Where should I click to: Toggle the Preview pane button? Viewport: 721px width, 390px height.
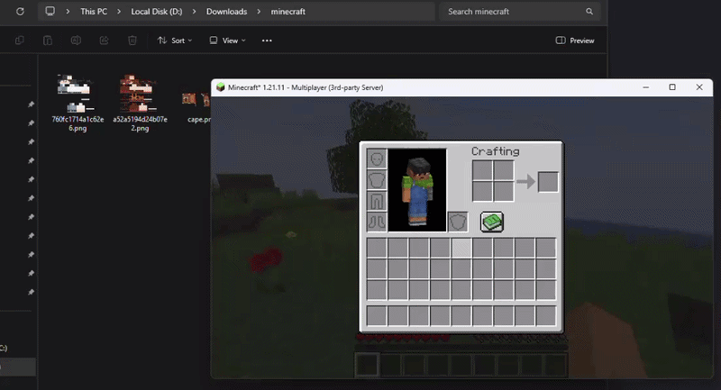pos(575,41)
